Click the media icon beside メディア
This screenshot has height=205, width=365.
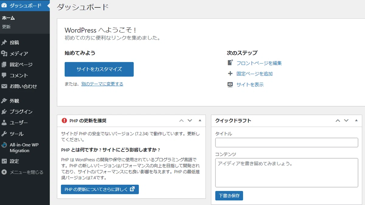(x=4, y=53)
